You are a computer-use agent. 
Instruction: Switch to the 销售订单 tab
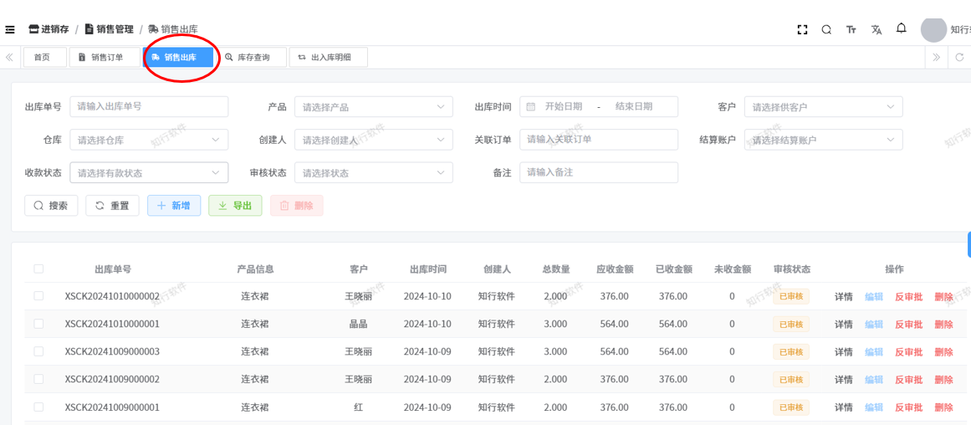click(100, 58)
